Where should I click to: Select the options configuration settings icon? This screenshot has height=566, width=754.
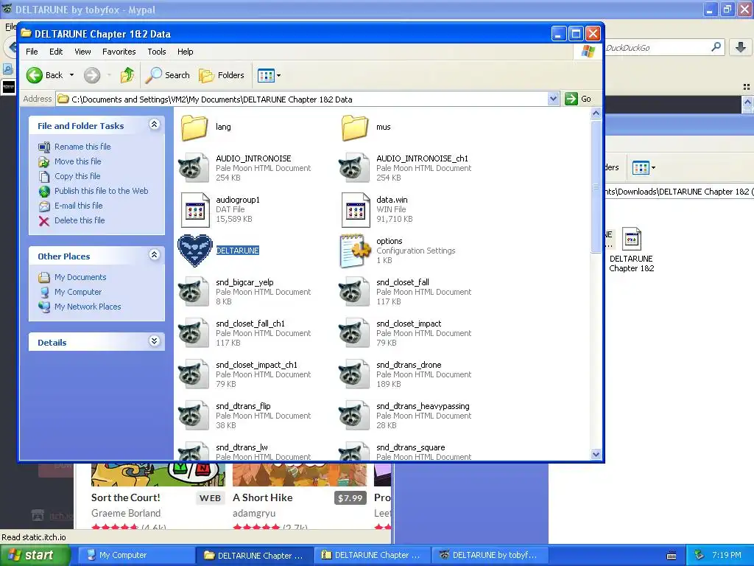356,251
